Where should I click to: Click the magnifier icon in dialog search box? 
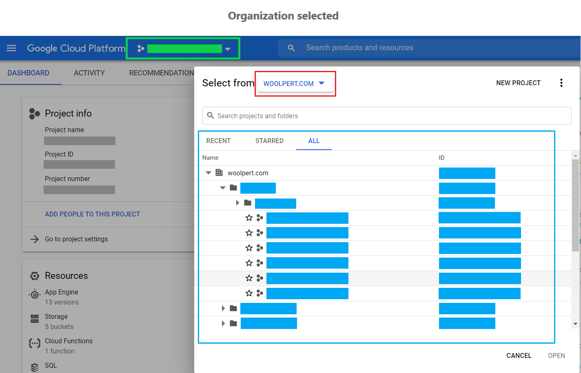pyautogui.click(x=211, y=116)
